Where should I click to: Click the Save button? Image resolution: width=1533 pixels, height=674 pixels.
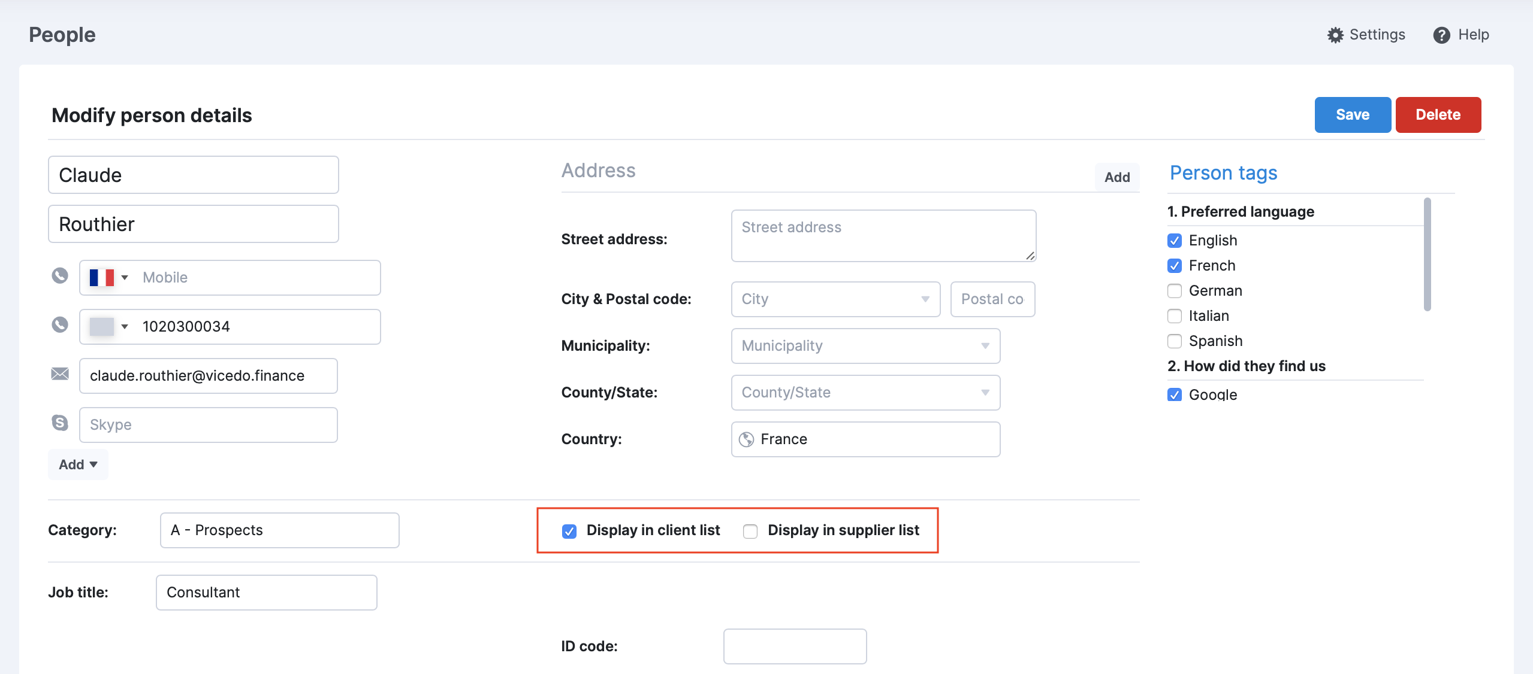tap(1353, 115)
